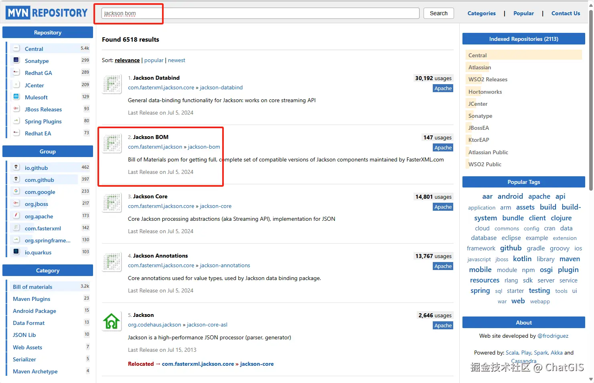Click the Mulesoft repository icon
Image resolution: width=594 pixels, height=383 pixels.
16,97
